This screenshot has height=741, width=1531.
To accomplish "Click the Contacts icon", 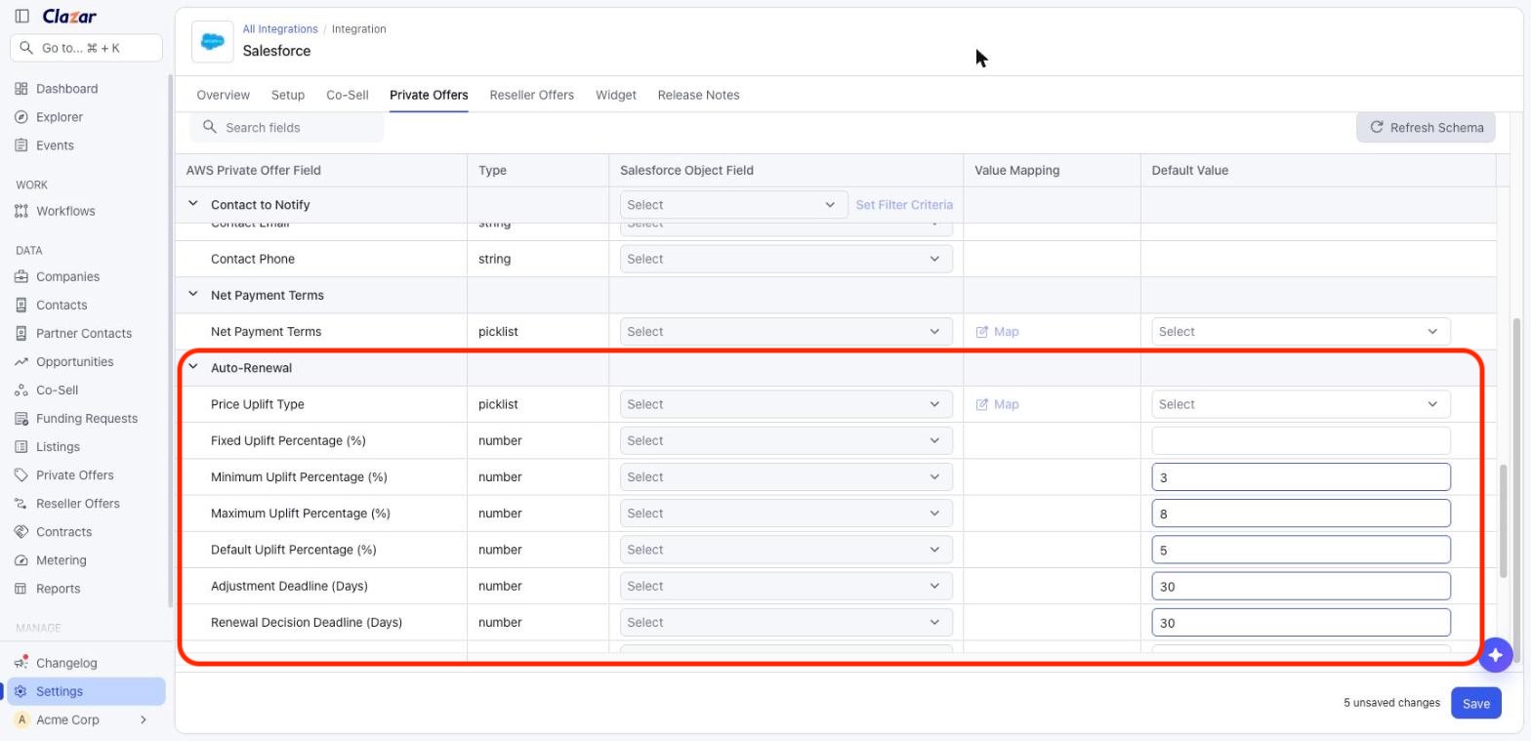I will tap(21, 305).
